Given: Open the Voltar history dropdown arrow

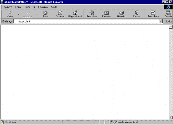Looking at the screenshot, I should (x=18, y=14).
